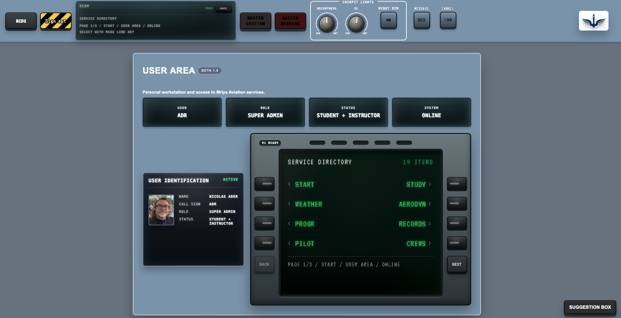The height and width of the screenshot is (318, 621).
Task: Toggle the Master Warning light
Action: click(x=290, y=21)
